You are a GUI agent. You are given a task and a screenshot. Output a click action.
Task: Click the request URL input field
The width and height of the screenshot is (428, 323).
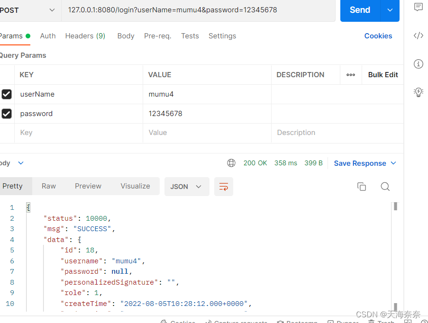coord(190,9)
